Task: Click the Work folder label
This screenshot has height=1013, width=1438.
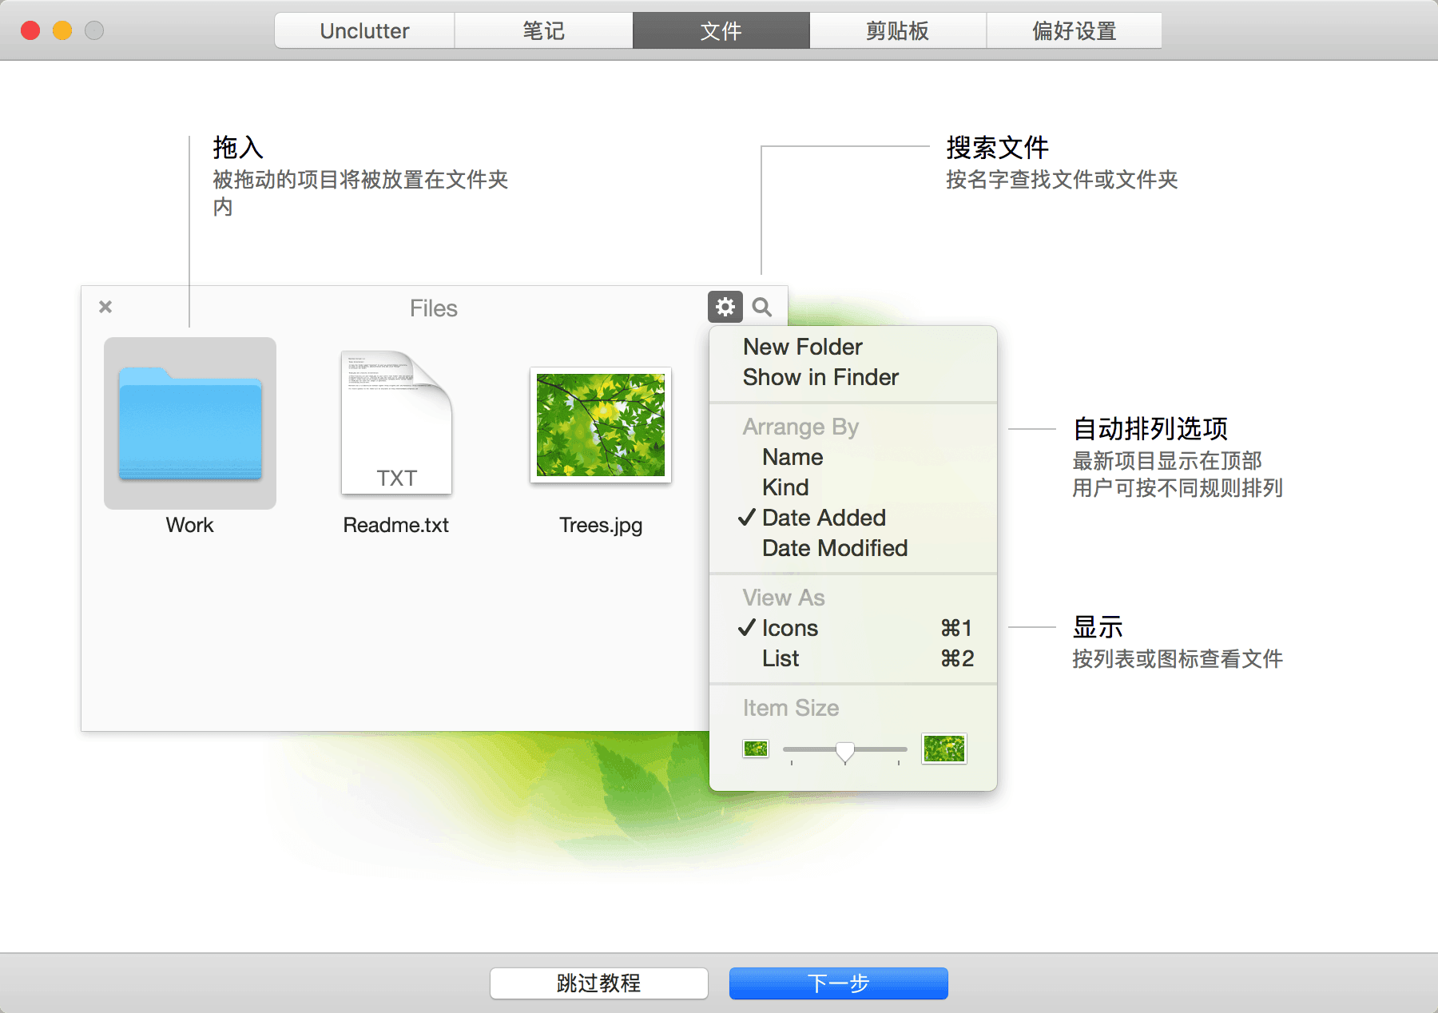Action: pos(190,525)
